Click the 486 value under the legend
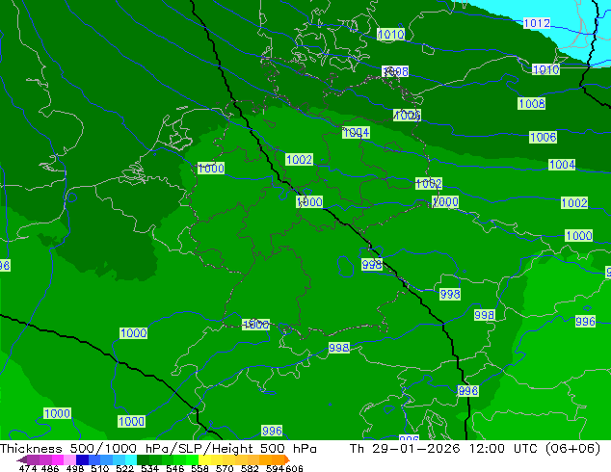Screen dimensions: 611x472 click(50, 468)
